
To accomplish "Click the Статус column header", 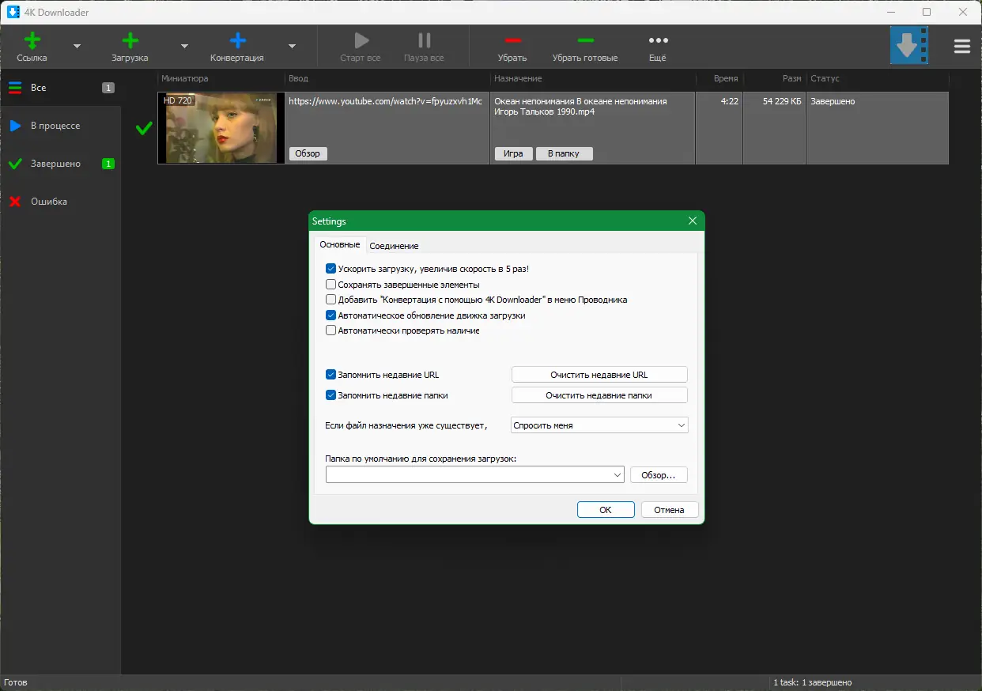I will tap(878, 78).
